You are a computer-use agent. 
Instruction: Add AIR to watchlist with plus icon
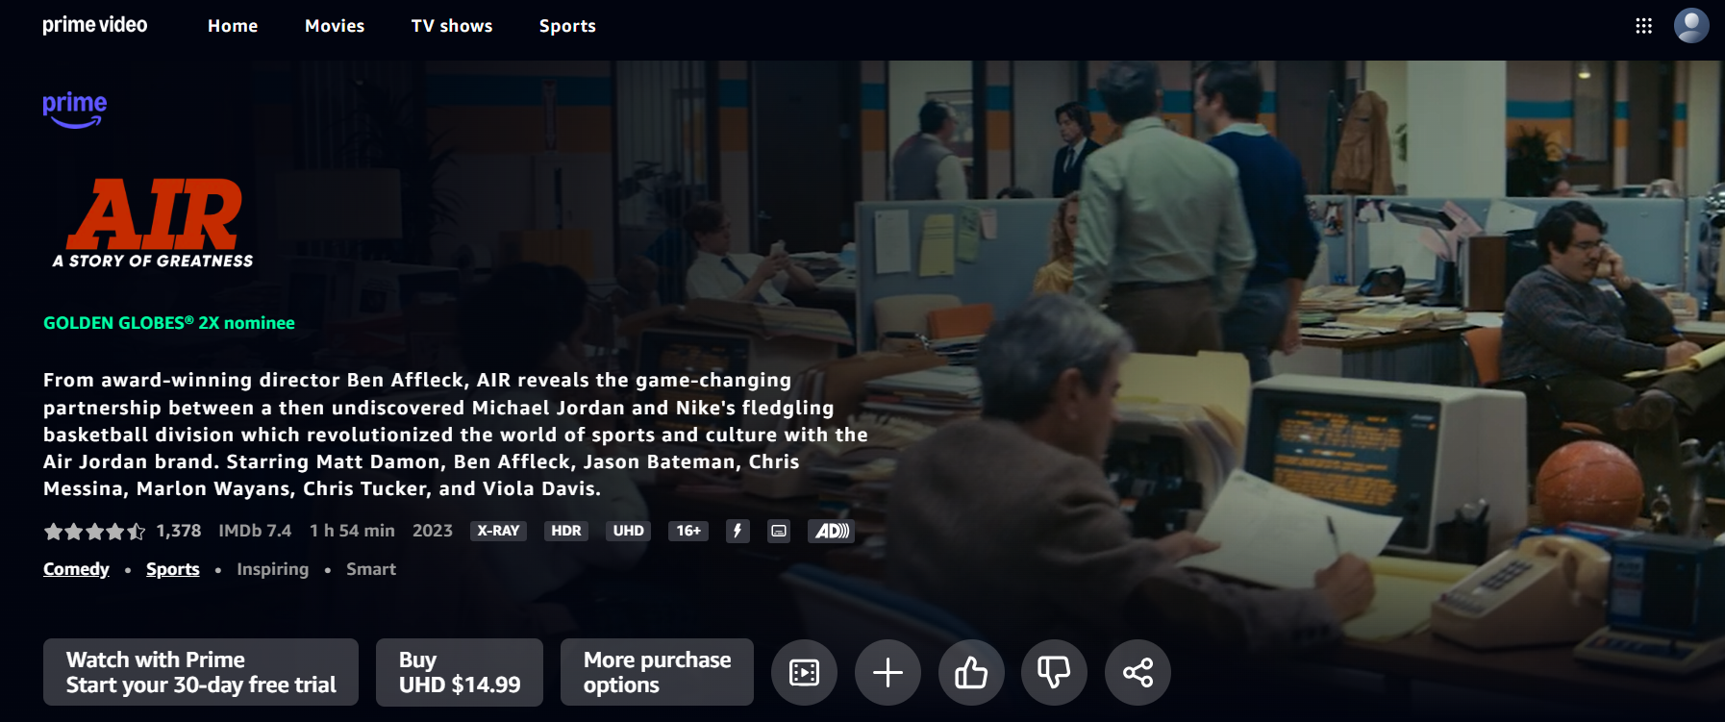(887, 672)
